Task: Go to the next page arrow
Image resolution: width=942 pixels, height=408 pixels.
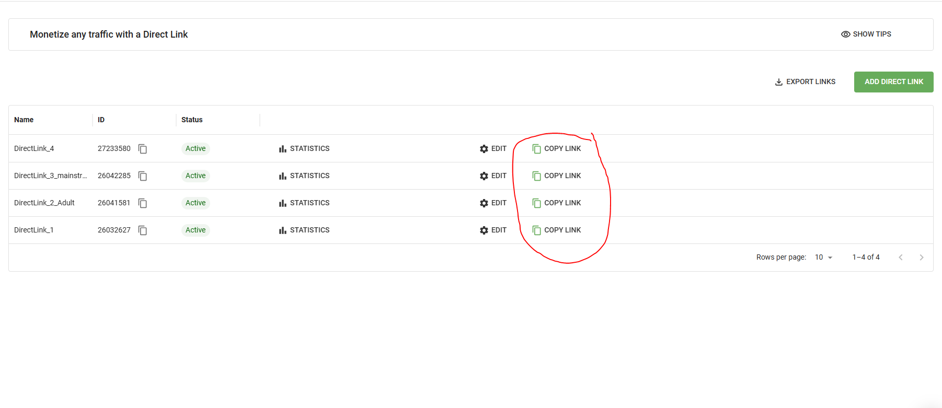Action: coord(922,258)
